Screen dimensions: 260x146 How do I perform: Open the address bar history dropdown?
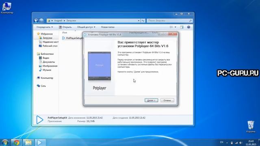click(139, 21)
